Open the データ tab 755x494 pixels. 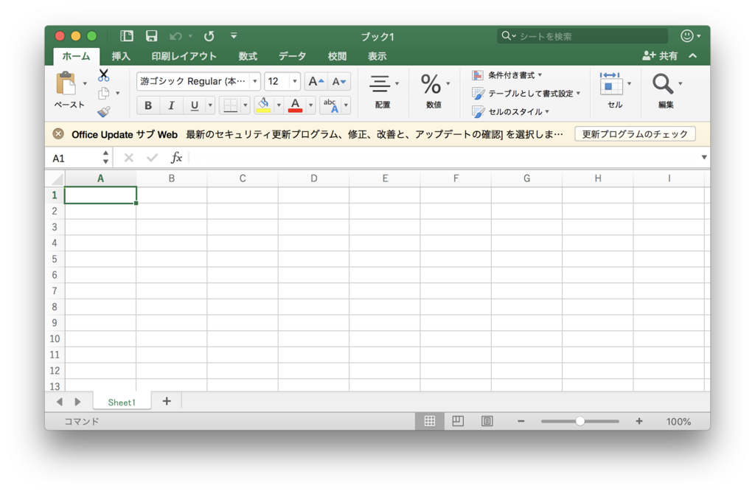pyautogui.click(x=292, y=56)
